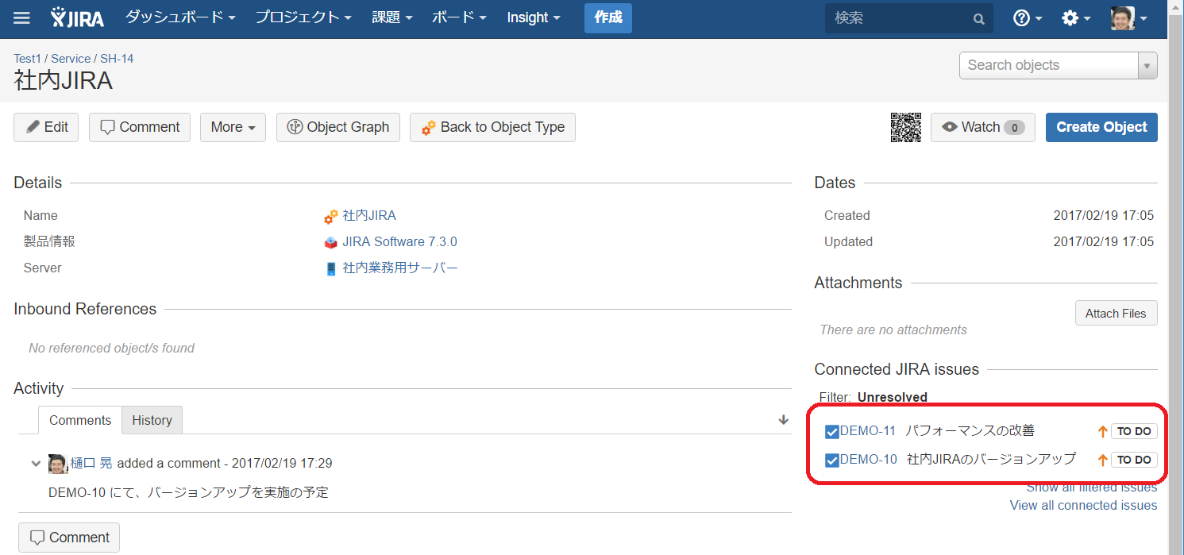Click the 社内業務用サーバー server icon
1184x555 pixels.
tap(330, 268)
